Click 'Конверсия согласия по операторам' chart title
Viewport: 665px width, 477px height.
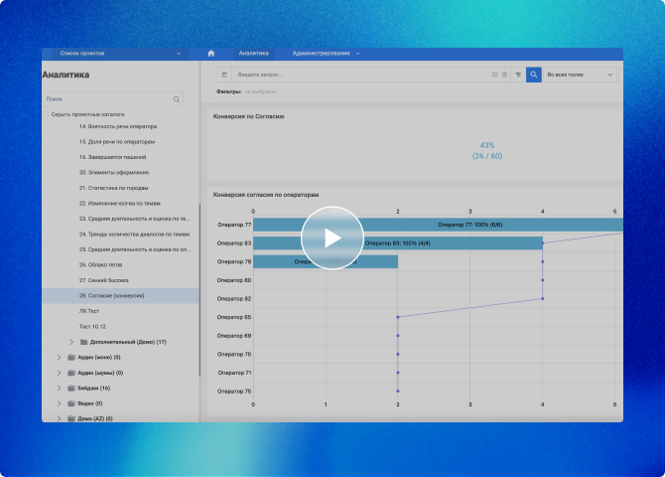pyautogui.click(x=266, y=195)
